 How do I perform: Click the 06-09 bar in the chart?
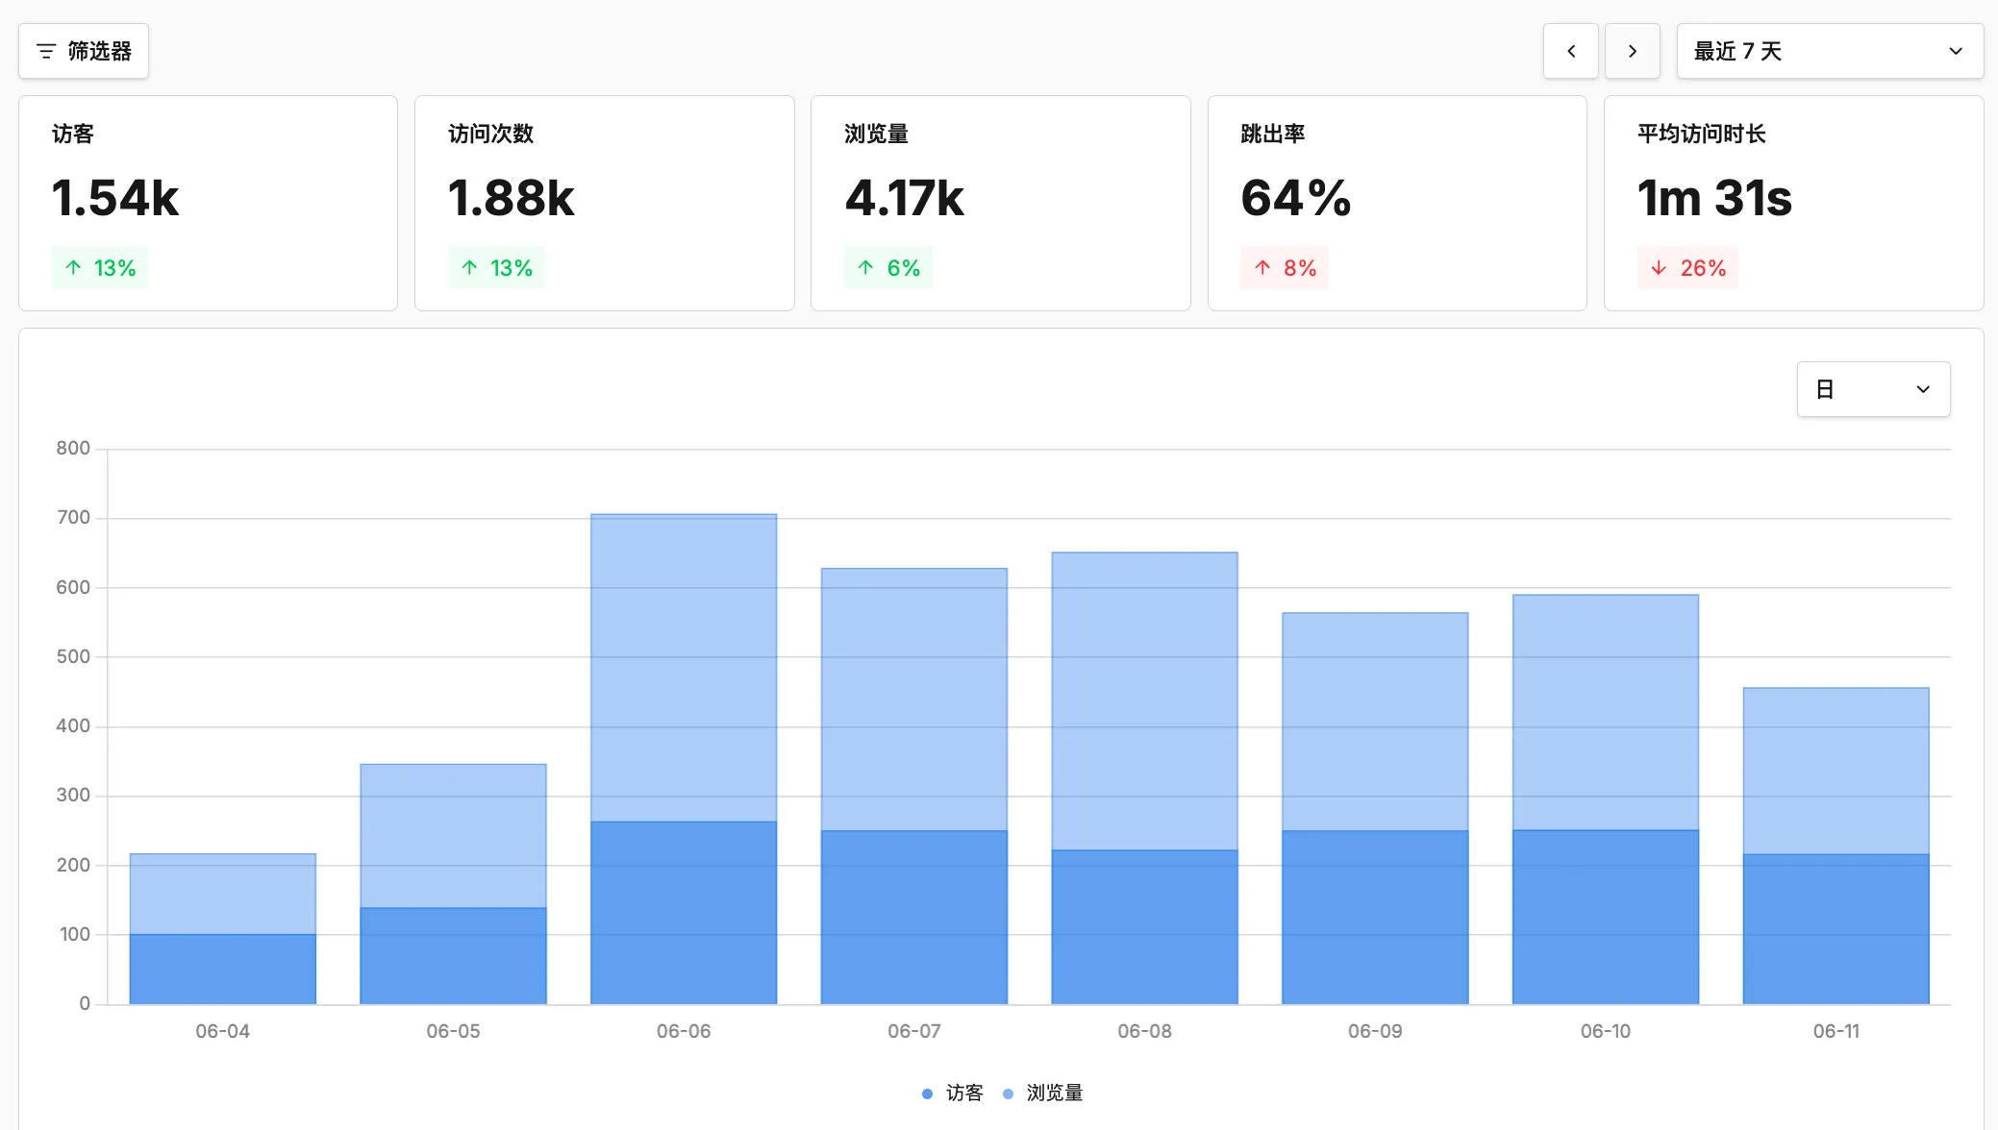1375,808
